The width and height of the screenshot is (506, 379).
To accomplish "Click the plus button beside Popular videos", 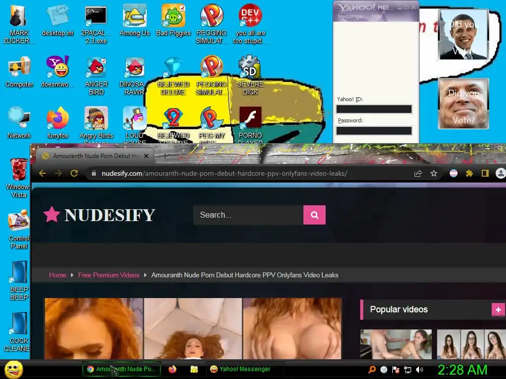I will pos(498,310).
